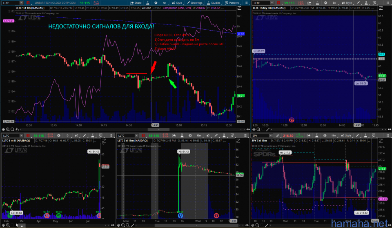Open the settings gear in the SPY chart toolbar
The image size is (392, 228).
(325, 135)
